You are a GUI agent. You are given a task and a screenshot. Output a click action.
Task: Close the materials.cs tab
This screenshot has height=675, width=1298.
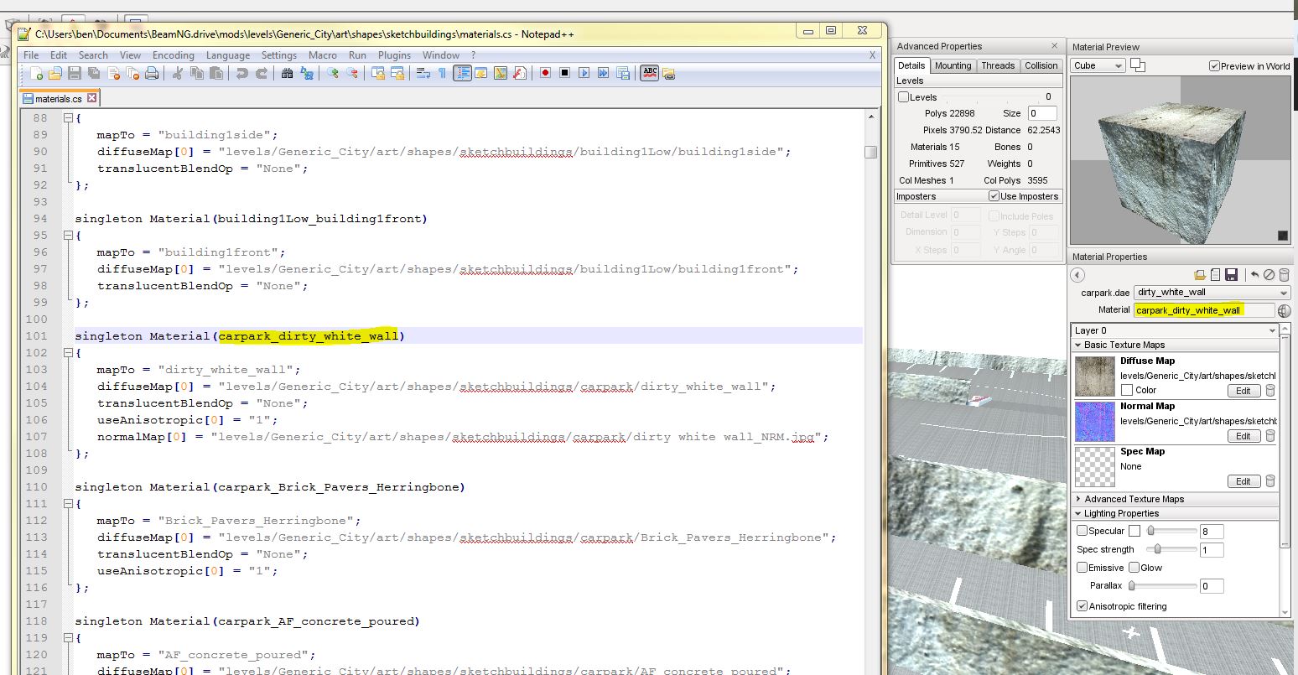pyautogui.click(x=91, y=98)
